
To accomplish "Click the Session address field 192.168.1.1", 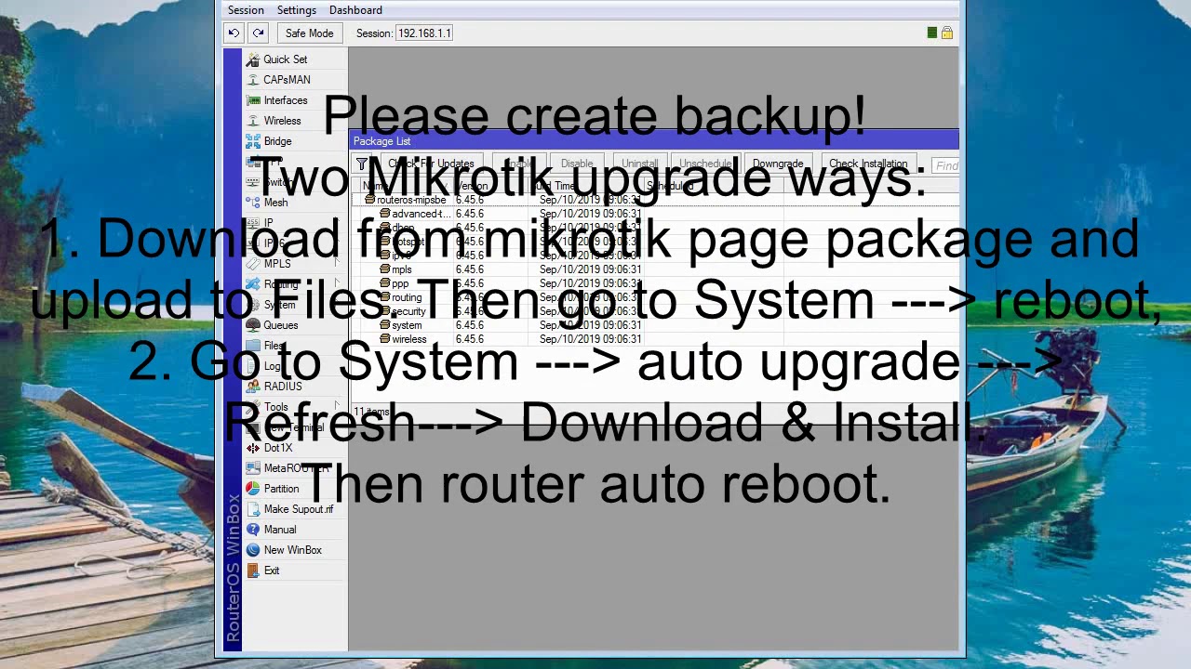I will pyautogui.click(x=424, y=33).
